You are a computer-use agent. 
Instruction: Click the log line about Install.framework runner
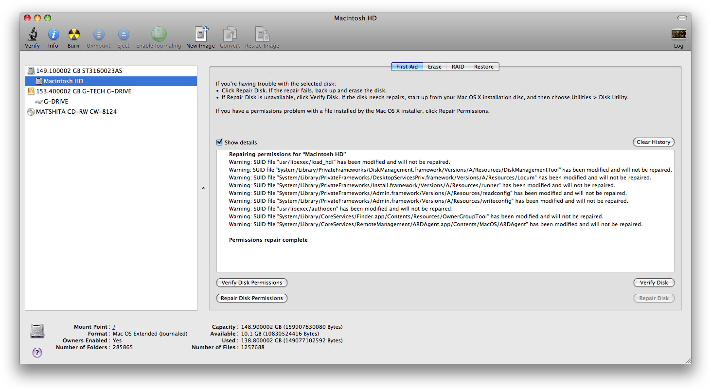(x=422, y=185)
